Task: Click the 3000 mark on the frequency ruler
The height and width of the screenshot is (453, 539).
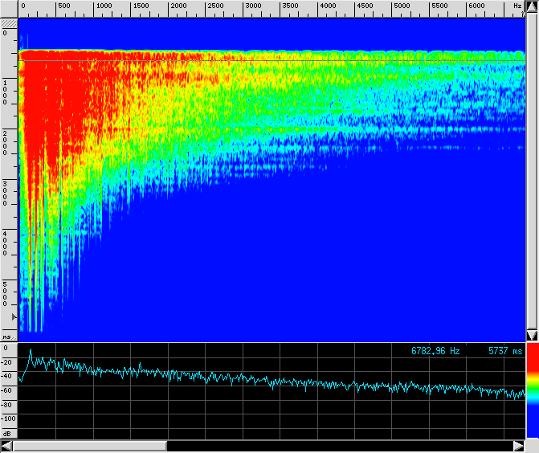Action: (252, 6)
